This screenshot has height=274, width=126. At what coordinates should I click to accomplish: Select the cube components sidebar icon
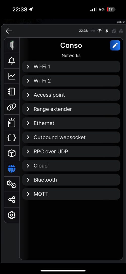coord(12,153)
